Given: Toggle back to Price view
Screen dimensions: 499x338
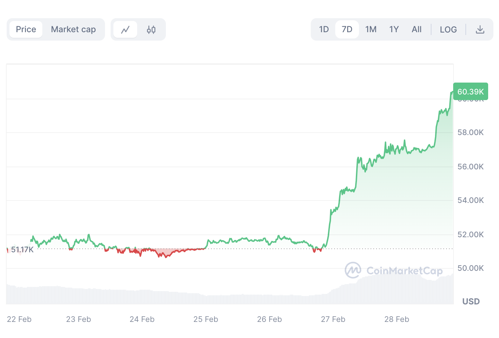Looking at the screenshot, I should pyautogui.click(x=26, y=29).
